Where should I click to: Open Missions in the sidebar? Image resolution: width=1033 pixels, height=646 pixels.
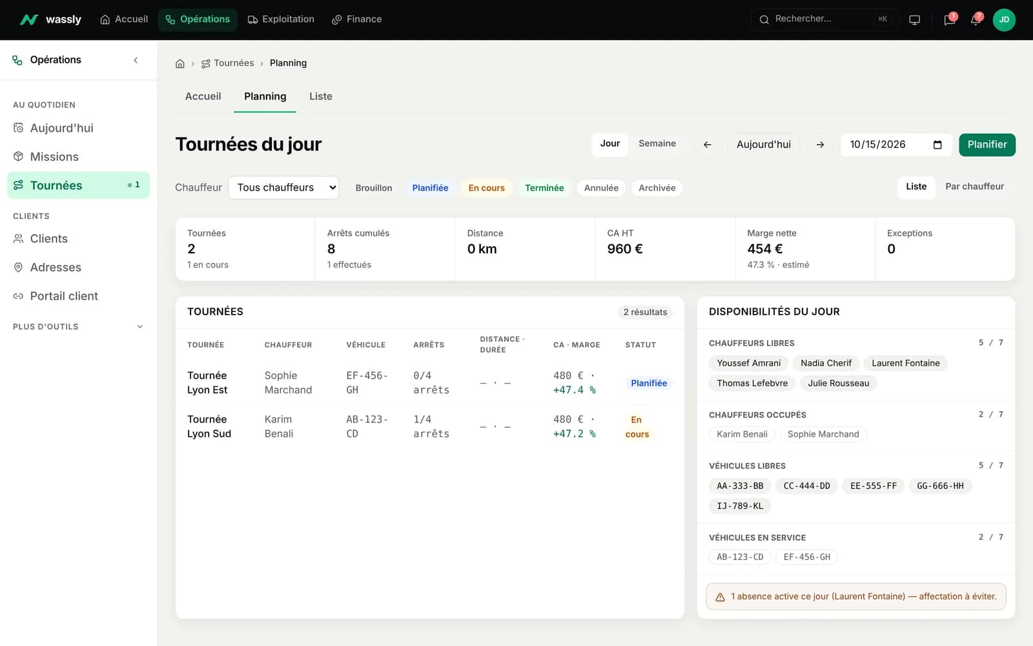[x=78, y=156]
